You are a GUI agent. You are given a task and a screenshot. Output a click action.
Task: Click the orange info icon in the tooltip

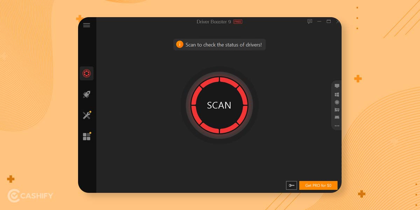coord(180,44)
